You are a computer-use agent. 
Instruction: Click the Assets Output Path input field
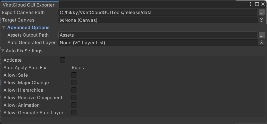157,35
